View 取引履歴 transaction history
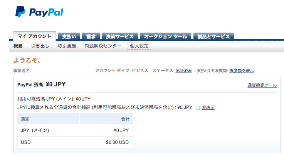This screenshot has width=284, height=157. pyautogui.click(x=67, y=46)
